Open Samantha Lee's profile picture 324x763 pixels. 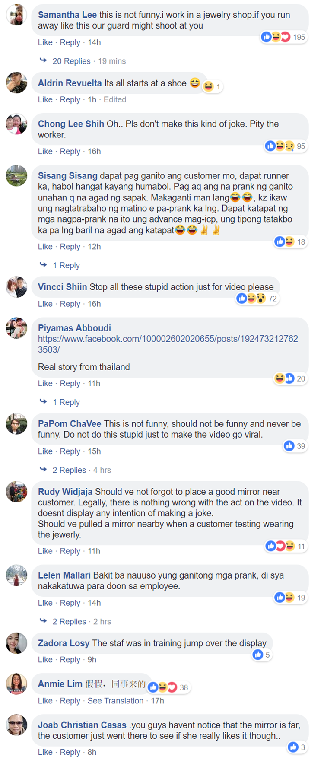click(16, 16)
